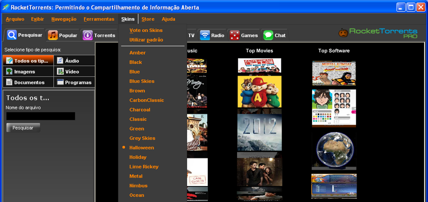
Task: Switch to the Games tab
Action: coord(244,35)
